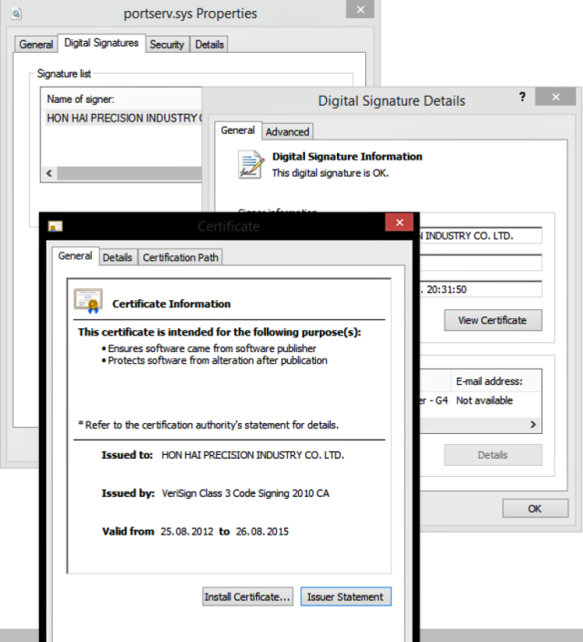Click the 'Refer to the certification authority's statement' note
Screen dimensions: 583x642
[209, 425]
